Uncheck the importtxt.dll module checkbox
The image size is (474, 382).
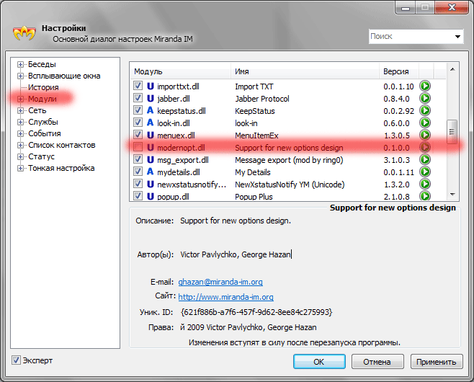tap(138, 86)
